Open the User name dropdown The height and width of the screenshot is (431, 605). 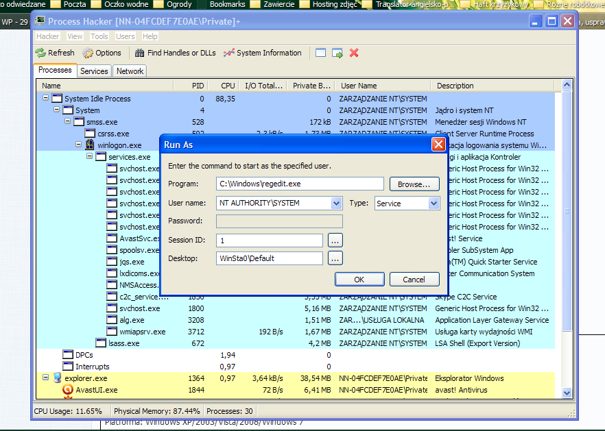pos(336,203)
